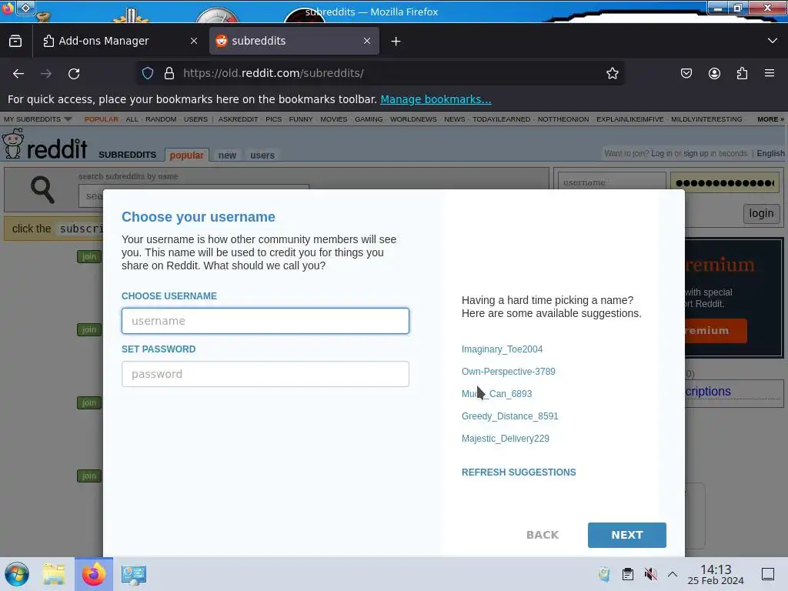The height and width of the screenshot is (591, 788).
Task: Click the BACK button in dialog
Action: click(543, 535)
